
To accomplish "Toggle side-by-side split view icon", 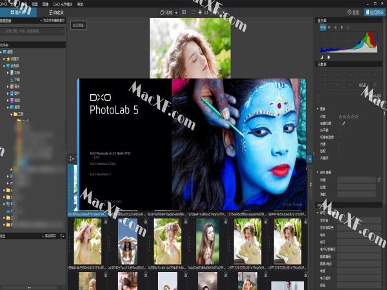I will [x=184, y=12].
